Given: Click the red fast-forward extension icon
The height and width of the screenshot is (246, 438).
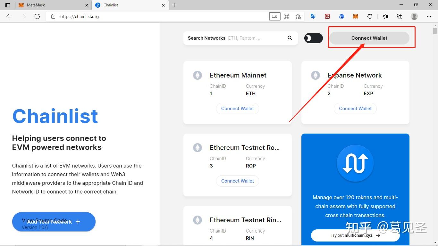Looking at the screenshot, I should pyautogui.click(x=327, y=16).
